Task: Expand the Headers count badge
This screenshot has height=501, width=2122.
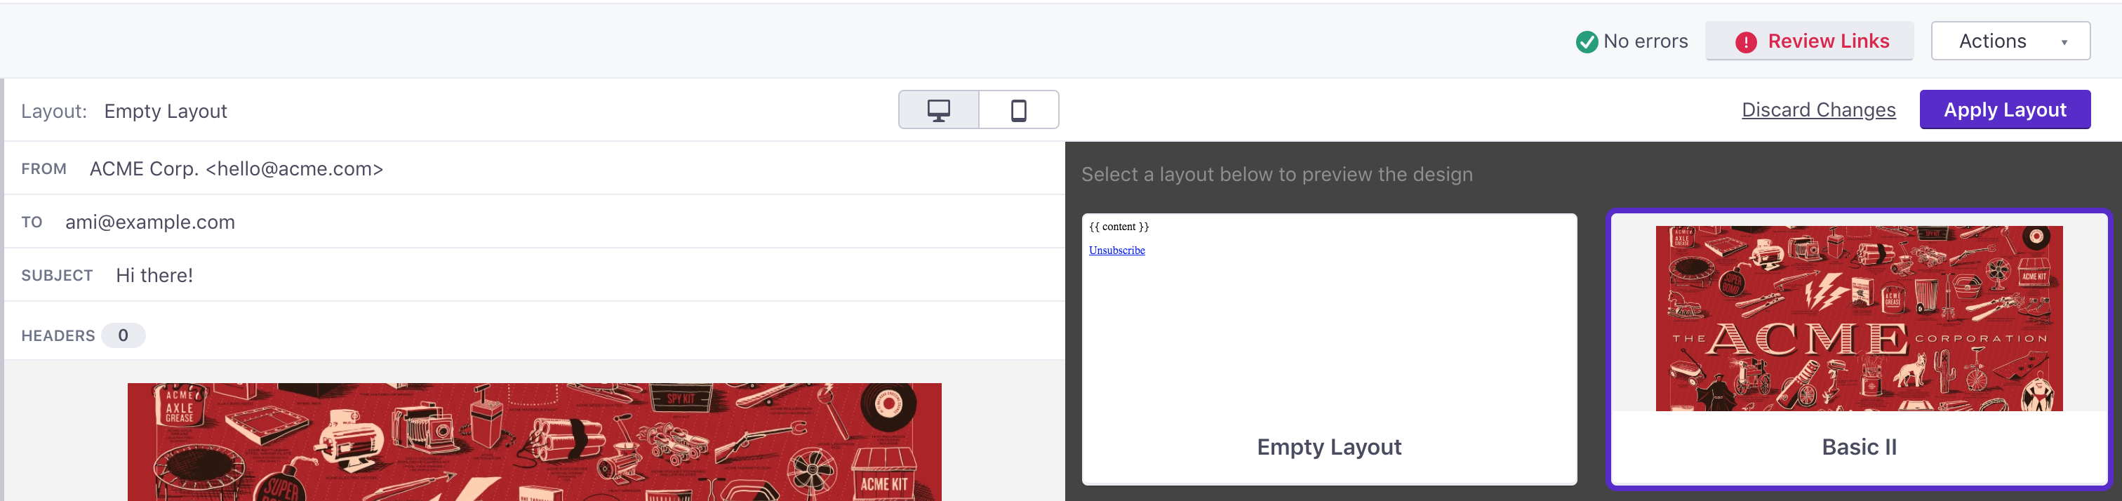Action: [123, 335]
